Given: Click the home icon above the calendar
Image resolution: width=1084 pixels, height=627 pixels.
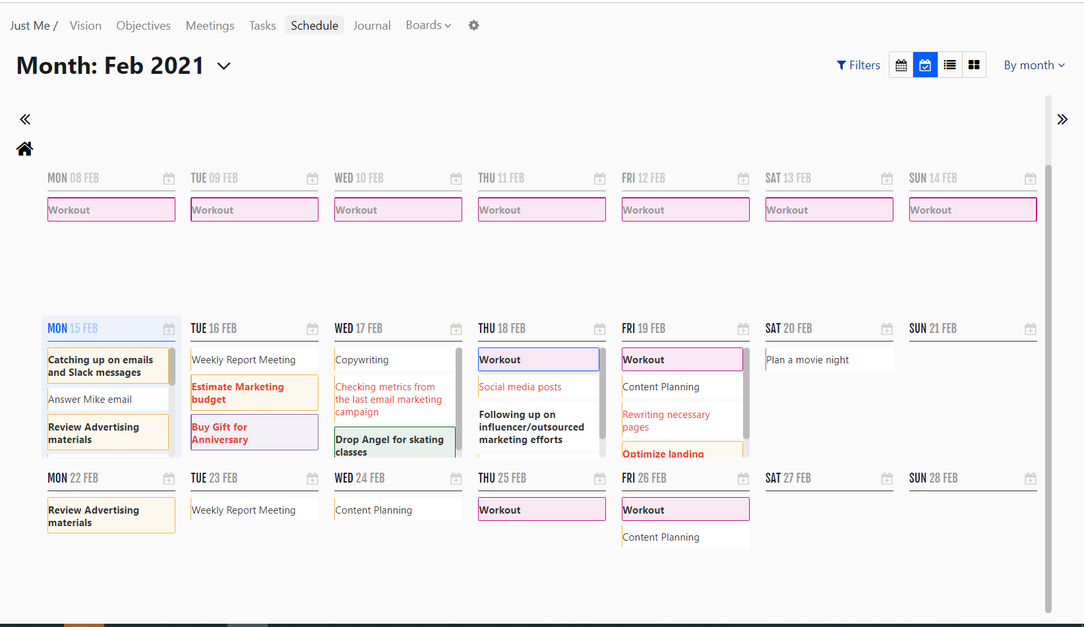Looking at the screenshot, I should (x=24, y=148).
